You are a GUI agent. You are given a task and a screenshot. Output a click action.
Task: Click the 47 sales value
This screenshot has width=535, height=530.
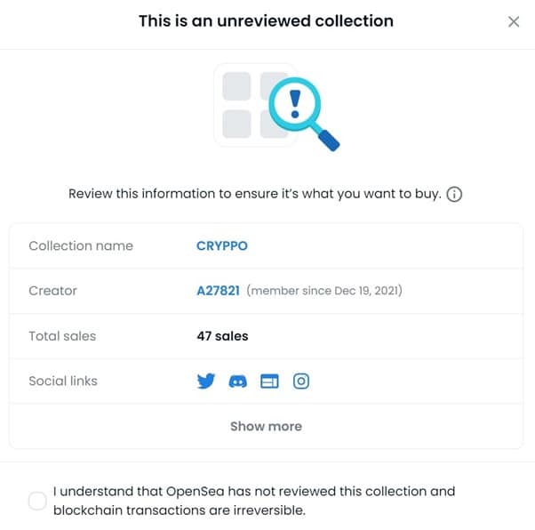point(222,336)
